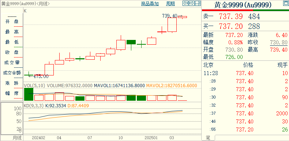Viewport: 289px width, 141px height.
Task: Click the 黄金9999(Au9999) chart title
Action: pyautogui.click(x=19, y=4)
